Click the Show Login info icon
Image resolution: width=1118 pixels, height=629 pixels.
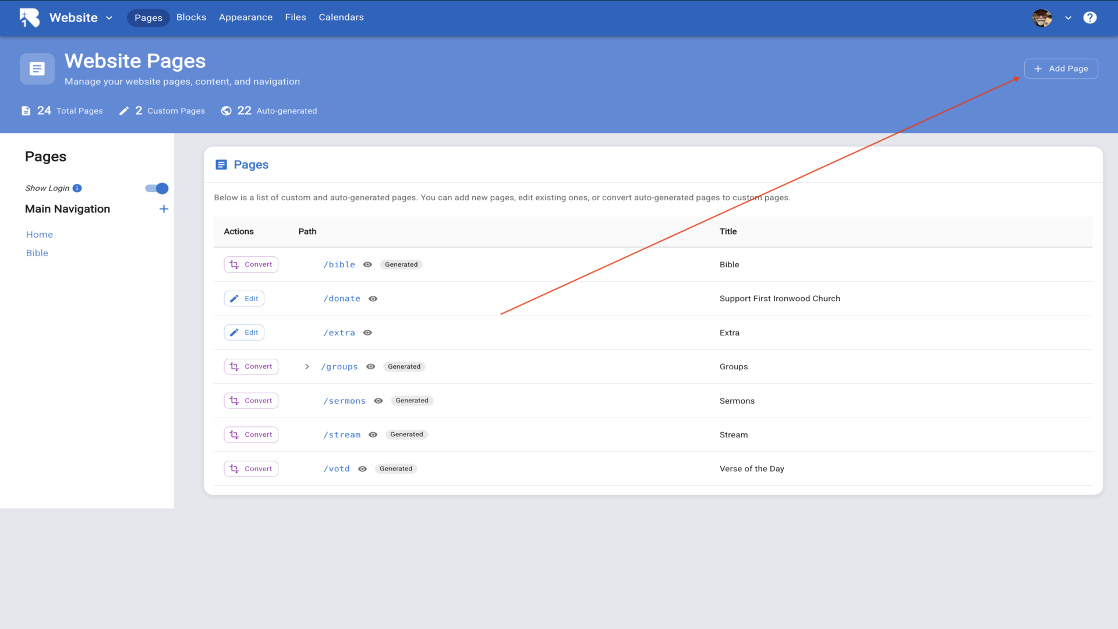coord(77,188)
